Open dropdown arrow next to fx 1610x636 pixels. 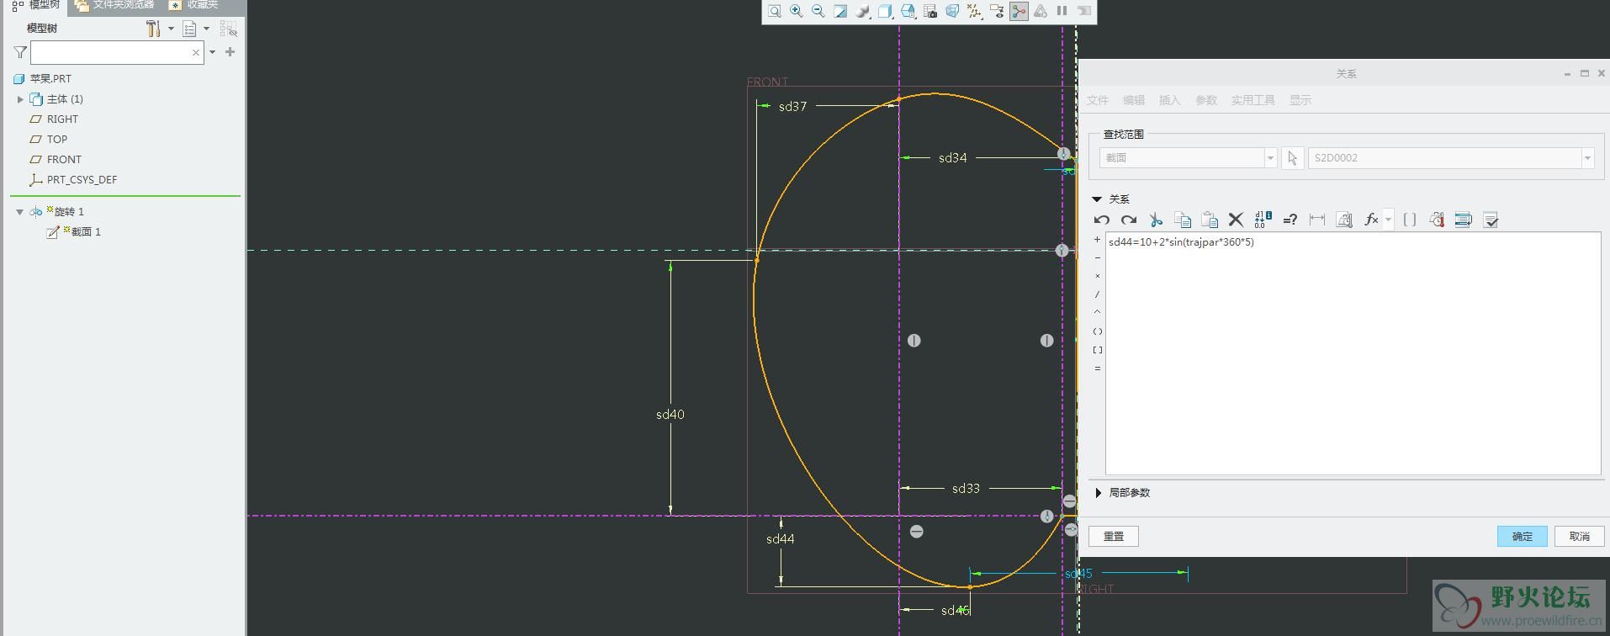point(1388,220)
